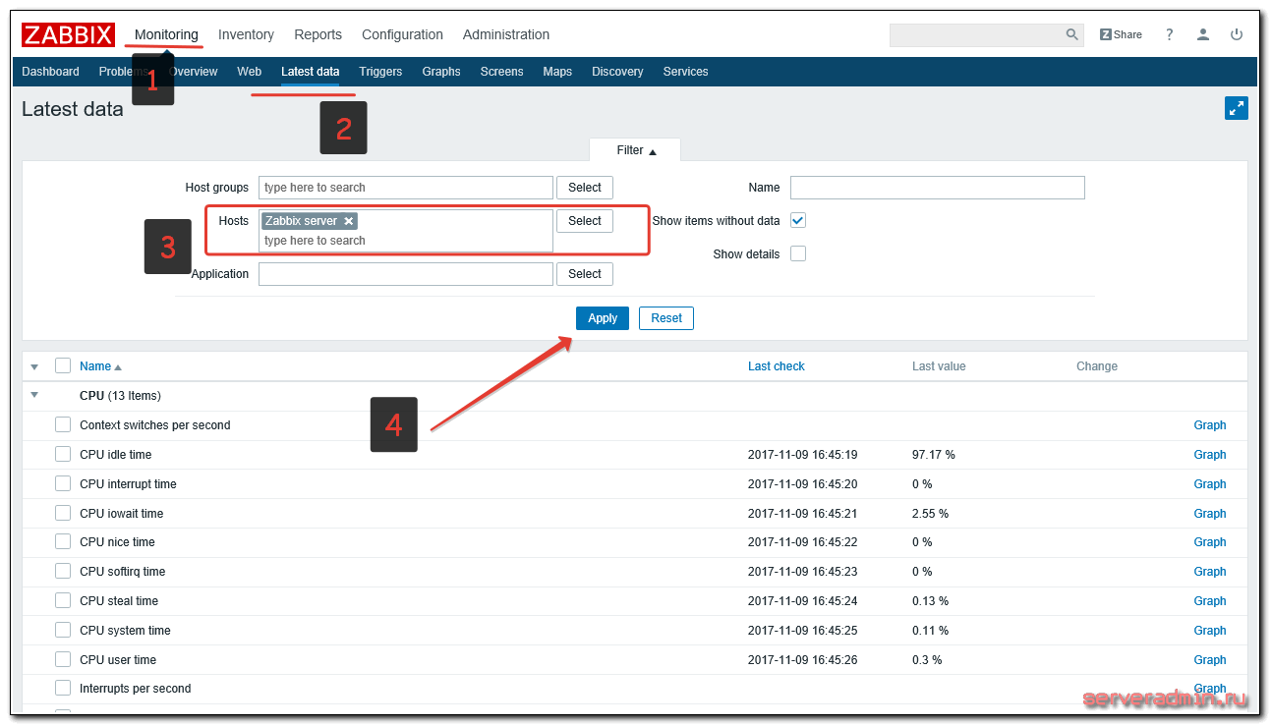Open Graph for CPU user time

1210,660
